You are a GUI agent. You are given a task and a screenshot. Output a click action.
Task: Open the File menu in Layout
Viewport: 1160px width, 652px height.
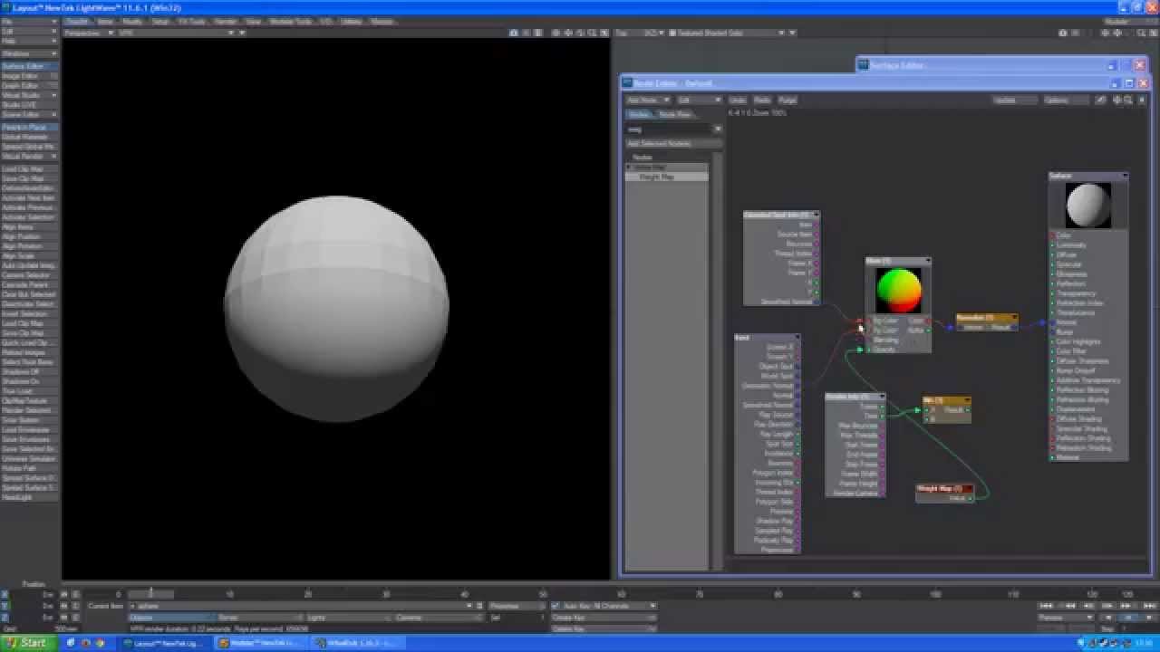(29, 21)
